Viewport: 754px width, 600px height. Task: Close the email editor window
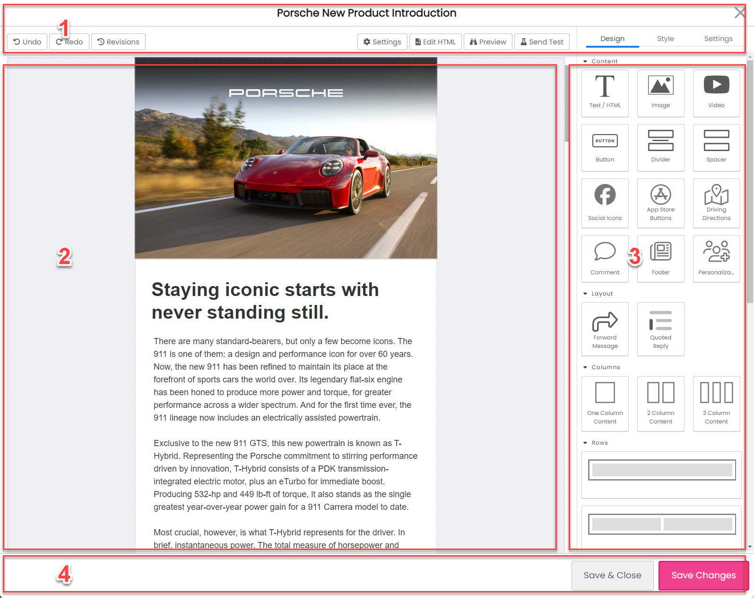coord(740,13)
